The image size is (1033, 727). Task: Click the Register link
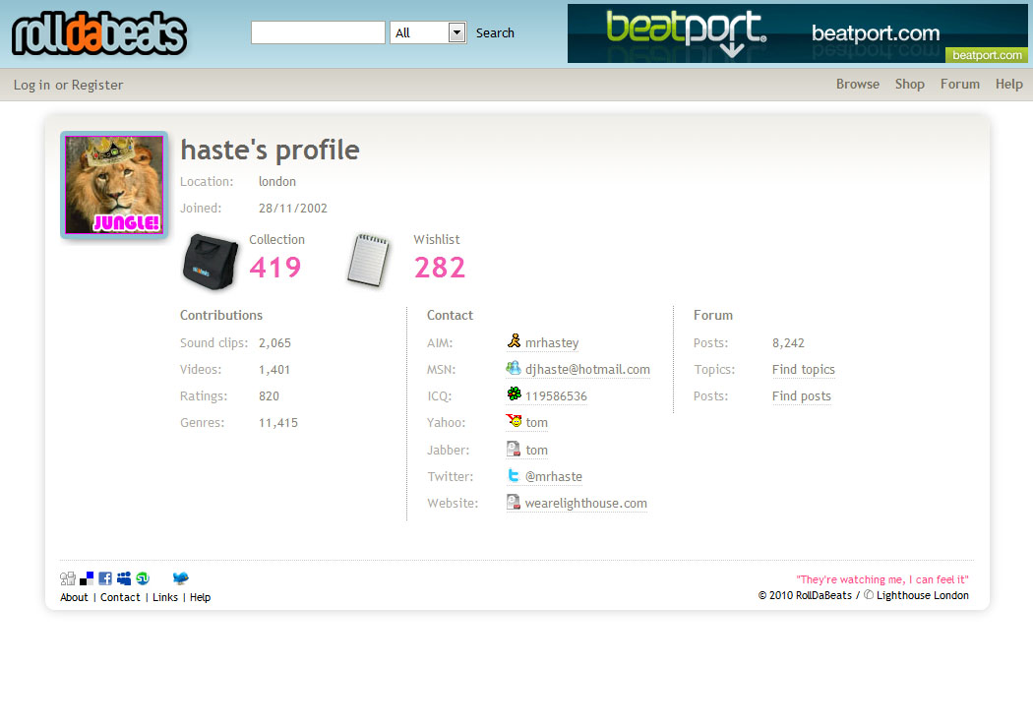pyautogui.click(x=97, y=86)
